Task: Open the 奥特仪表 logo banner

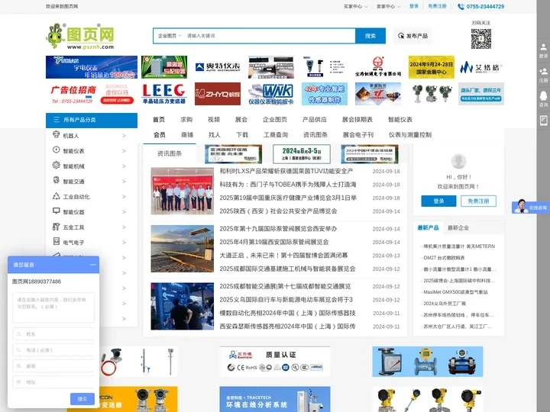Action: (218, 67)
